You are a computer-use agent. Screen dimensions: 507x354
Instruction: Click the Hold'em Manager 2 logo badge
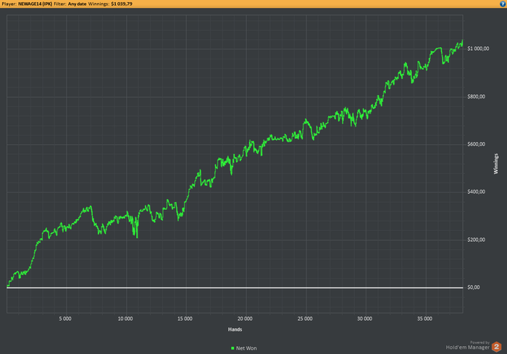click(x=496, y=347)
